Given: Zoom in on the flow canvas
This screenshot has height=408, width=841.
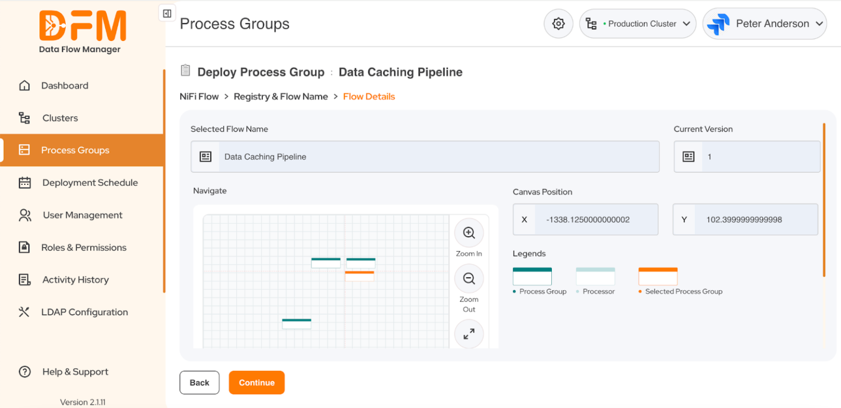Looking at the screenshot, I should point(469,232).
